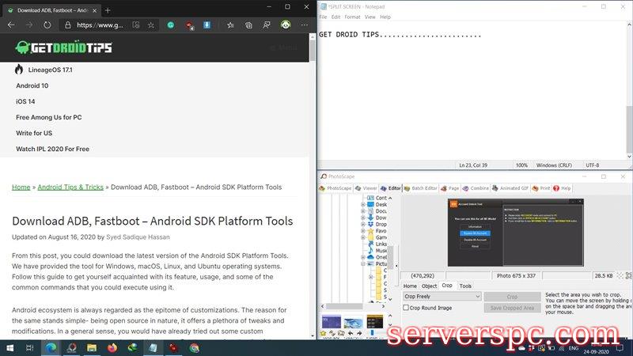Open the Grammarly extension icon

click(170, 25)
